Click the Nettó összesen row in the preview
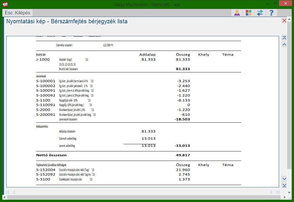294x202 pixels. coord(52,155)
